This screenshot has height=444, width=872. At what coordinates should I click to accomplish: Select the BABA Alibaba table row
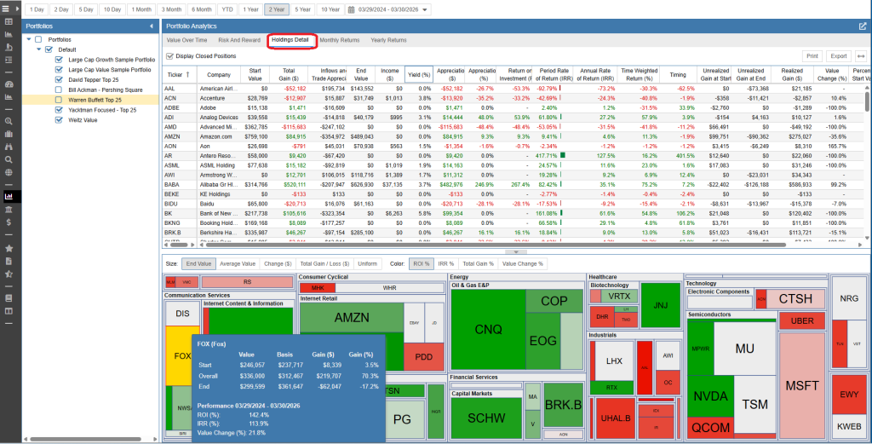tap(512, 185)
